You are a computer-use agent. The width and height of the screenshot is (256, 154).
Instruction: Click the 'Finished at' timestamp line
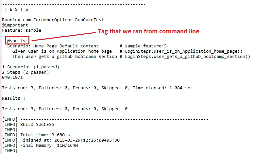[x=70, y=140]
